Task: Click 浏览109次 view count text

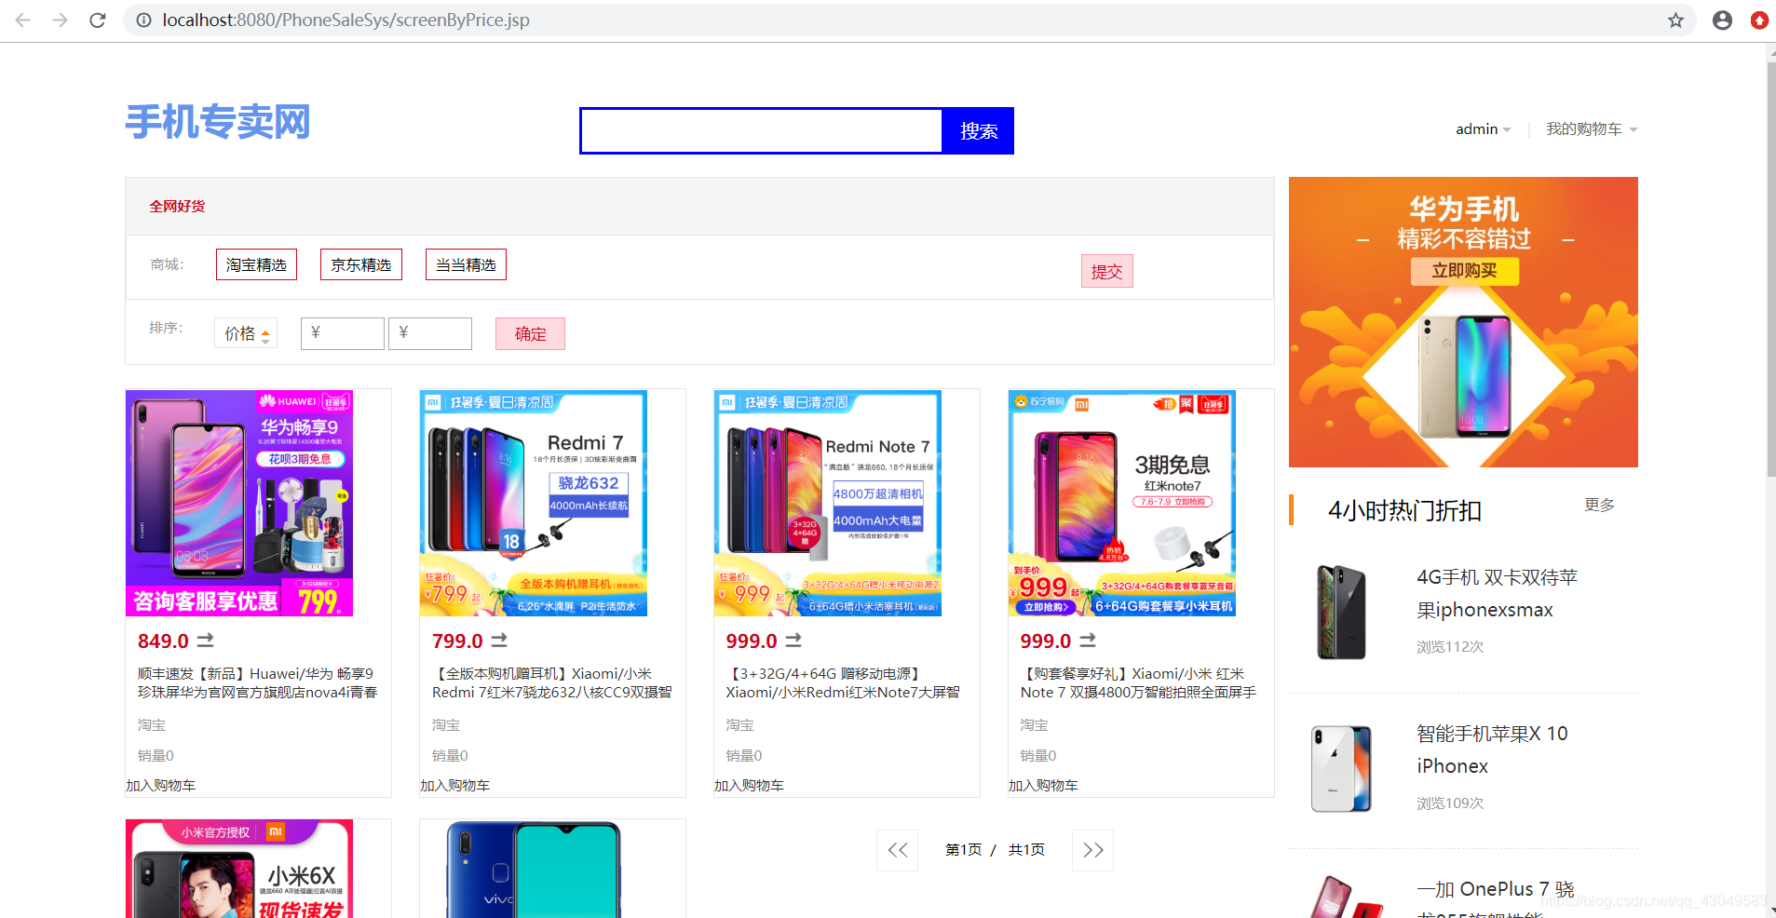Action: pos(1450,803)
